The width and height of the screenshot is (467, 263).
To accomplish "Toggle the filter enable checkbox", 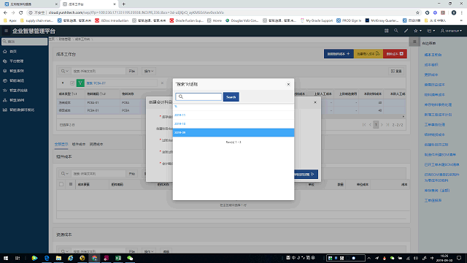I will [72, 83].
